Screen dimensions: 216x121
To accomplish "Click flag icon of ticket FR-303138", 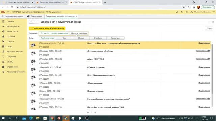I will 33,53.
